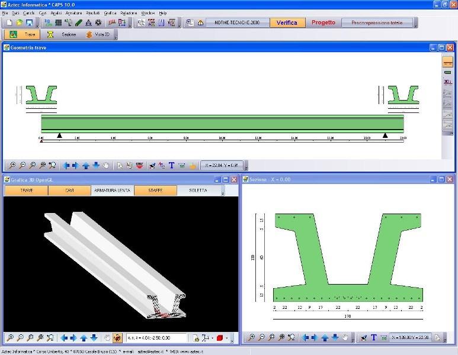Expand the red cube dropdown arrow in 3D toolbar

(x=227, y=338)
